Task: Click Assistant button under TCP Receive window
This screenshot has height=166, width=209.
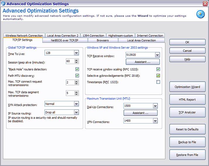Action: (x=143, y=62)
